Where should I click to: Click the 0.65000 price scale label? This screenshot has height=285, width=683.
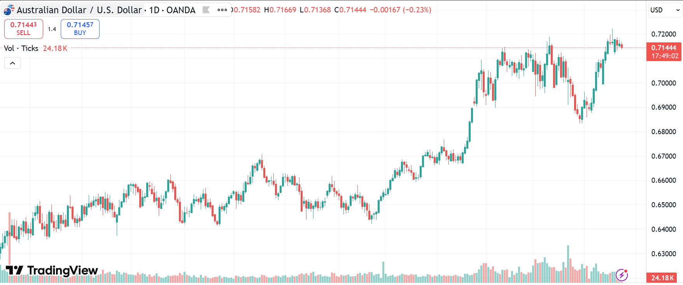[x=664, y=205]
